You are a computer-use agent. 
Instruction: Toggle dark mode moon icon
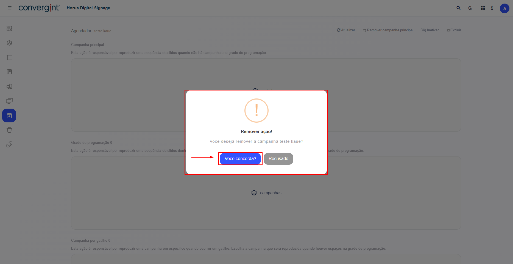click(x=470, y=8)
